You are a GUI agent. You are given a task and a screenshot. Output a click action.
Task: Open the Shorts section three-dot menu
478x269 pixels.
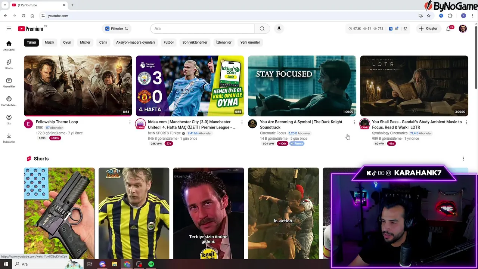tap(463, 159)
